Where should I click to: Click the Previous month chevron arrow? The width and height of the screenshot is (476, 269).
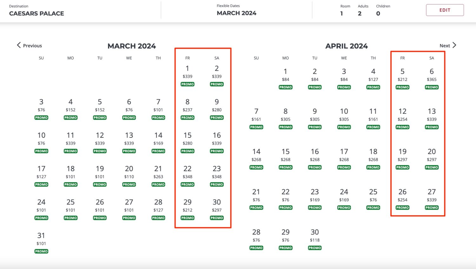[19, 45]
